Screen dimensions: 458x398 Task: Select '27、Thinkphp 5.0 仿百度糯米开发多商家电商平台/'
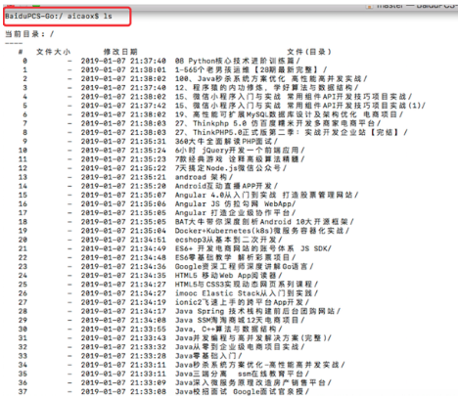click(278, 123)
